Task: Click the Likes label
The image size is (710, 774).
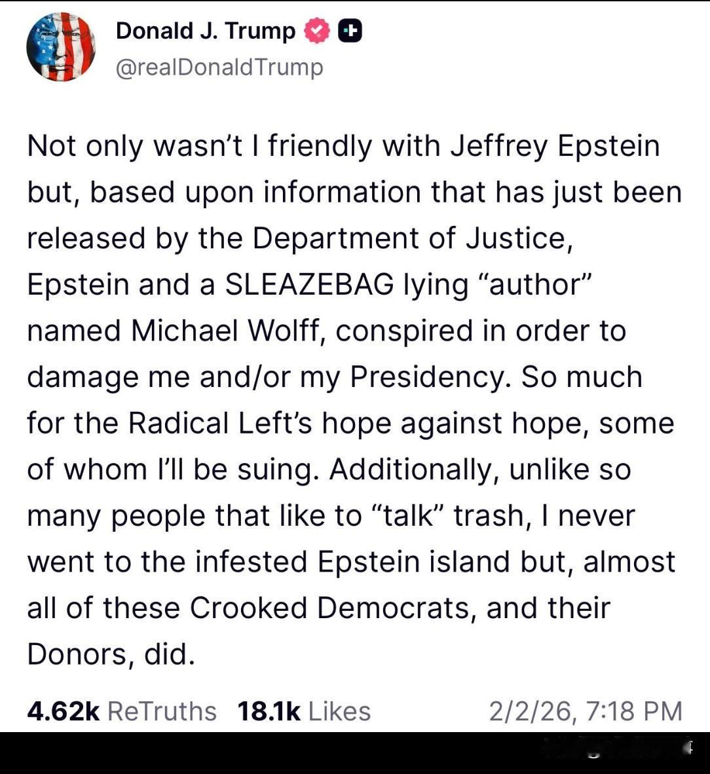Action: [339, 711]
